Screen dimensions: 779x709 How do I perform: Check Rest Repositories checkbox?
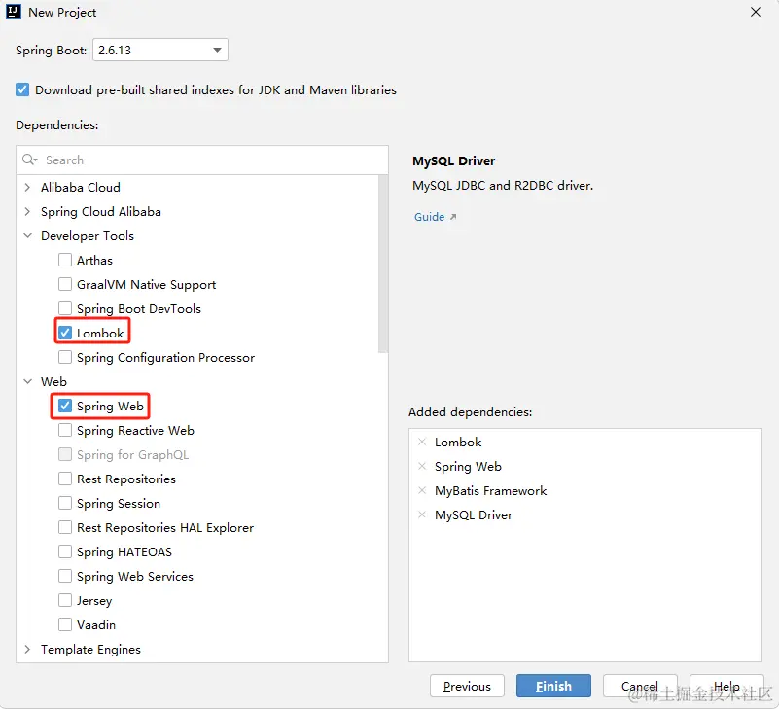(x=65, y=479)
